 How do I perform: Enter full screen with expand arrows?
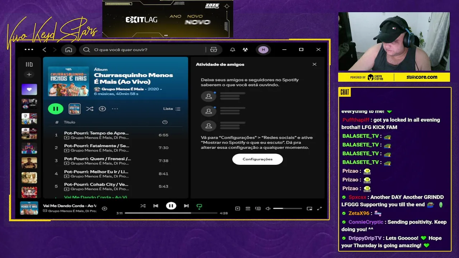pos(320,209)
